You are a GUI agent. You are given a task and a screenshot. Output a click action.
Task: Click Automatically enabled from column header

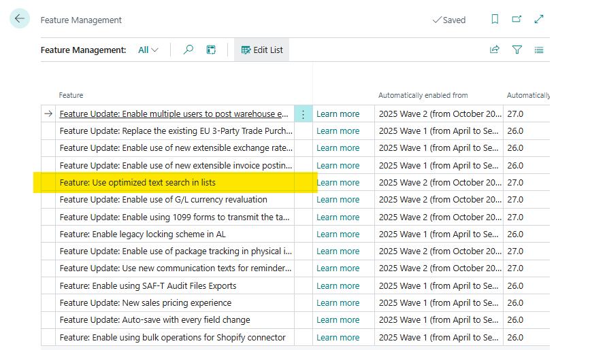pyautogui.click(x=423, y=95)
